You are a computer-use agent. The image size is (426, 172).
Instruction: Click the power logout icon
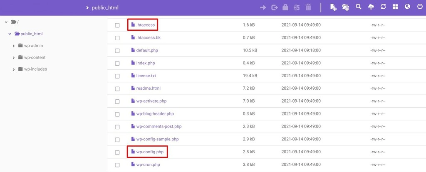click(419, 7)
